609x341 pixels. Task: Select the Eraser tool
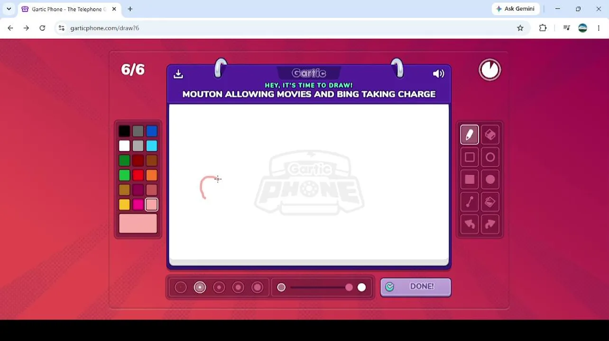pyautogui.click(x=490, y=135)
